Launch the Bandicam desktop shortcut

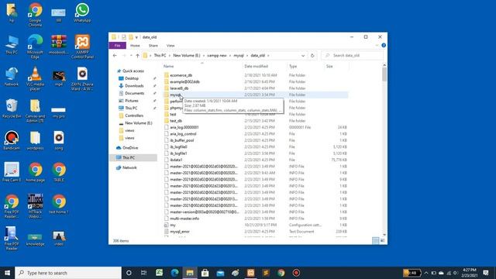[x=12, y=140]
